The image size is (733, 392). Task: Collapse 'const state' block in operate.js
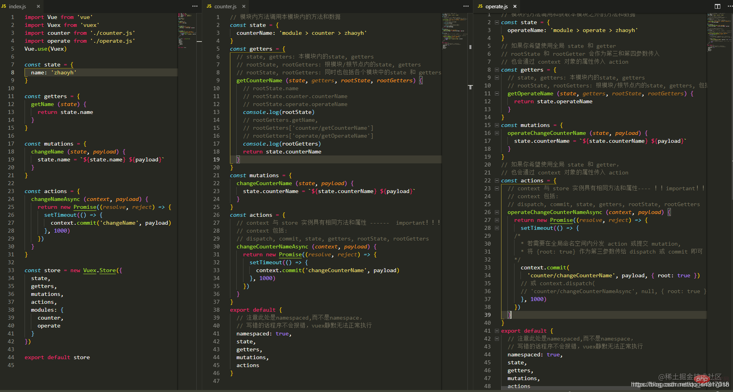(497, 23)
